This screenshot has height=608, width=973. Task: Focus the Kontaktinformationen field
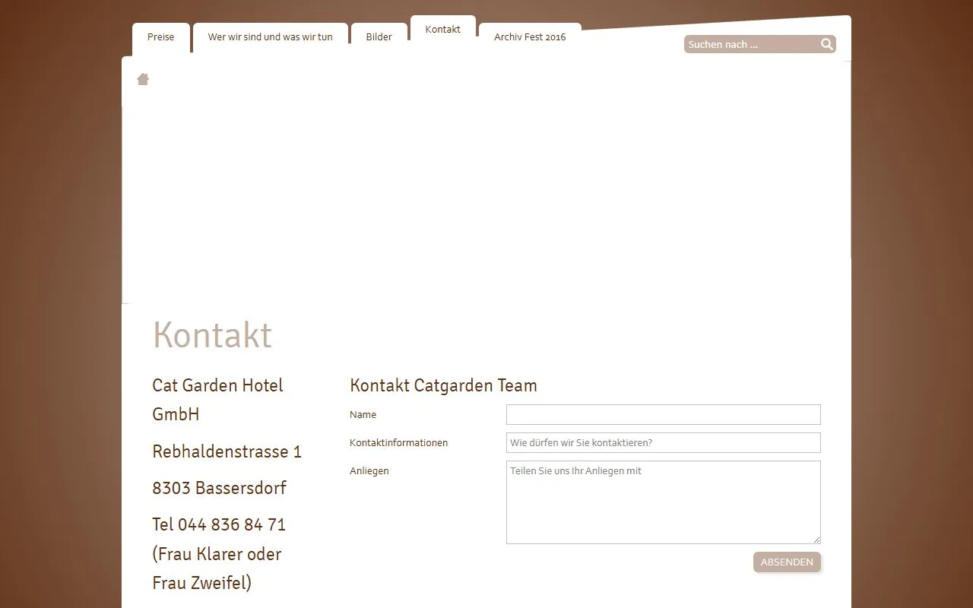click(663, 442)
